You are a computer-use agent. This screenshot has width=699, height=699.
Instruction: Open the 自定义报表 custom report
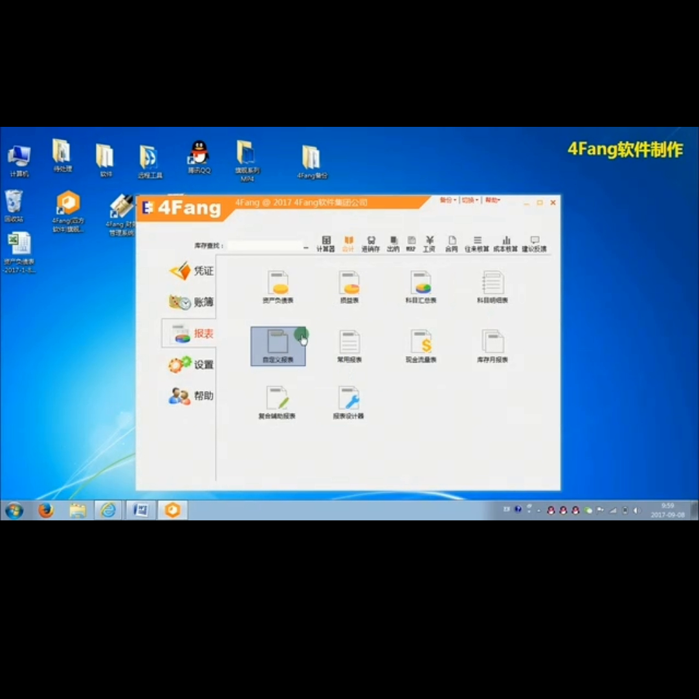[278, 346]
